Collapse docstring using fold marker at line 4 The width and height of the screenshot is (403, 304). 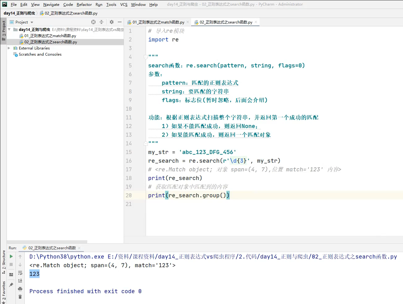[x=146, y=57]
